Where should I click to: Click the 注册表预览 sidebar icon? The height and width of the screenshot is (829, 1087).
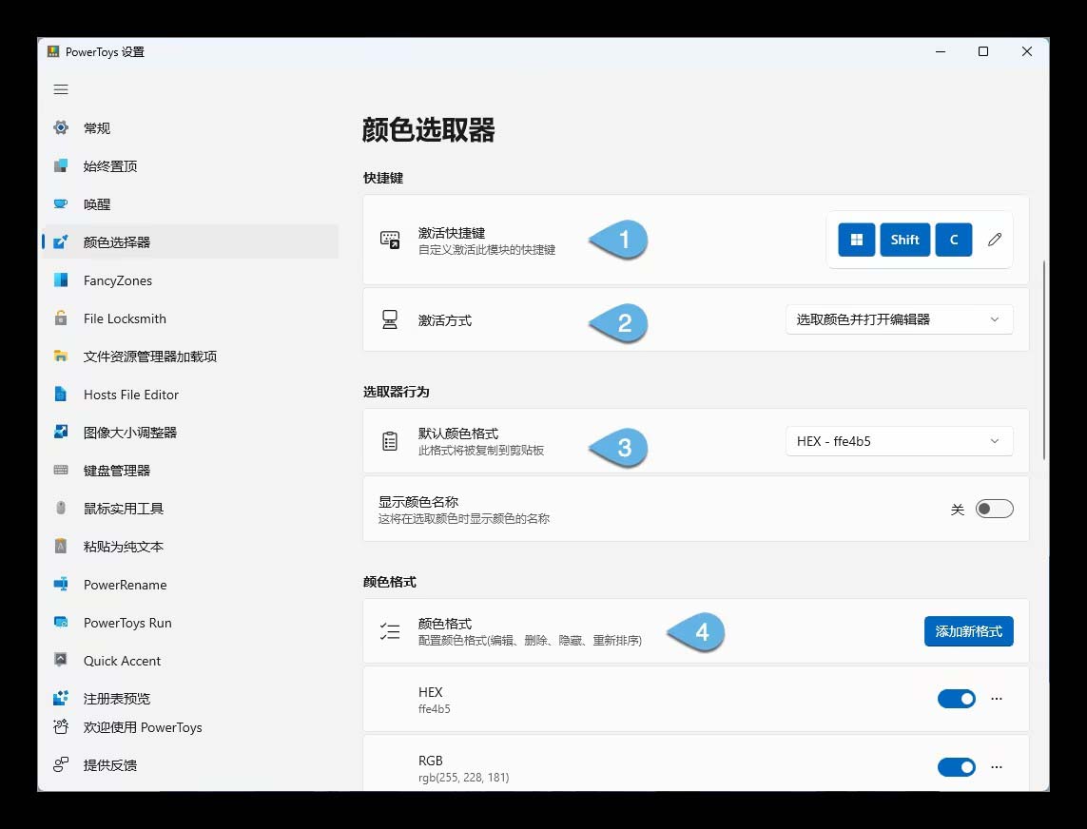(61, 698)
